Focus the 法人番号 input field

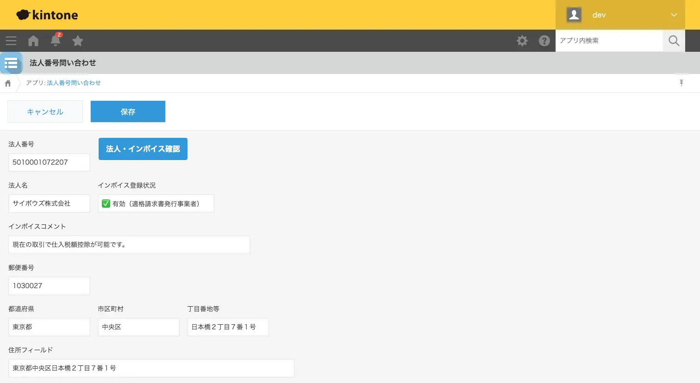pos(49,162)
